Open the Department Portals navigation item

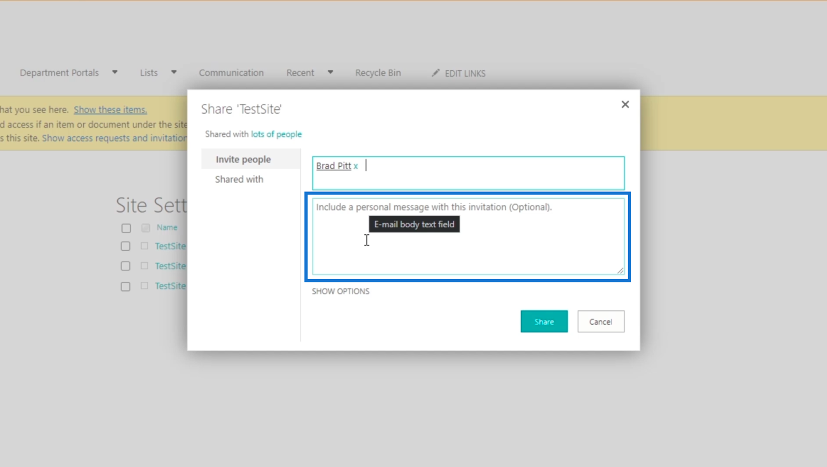coord(59,73)
